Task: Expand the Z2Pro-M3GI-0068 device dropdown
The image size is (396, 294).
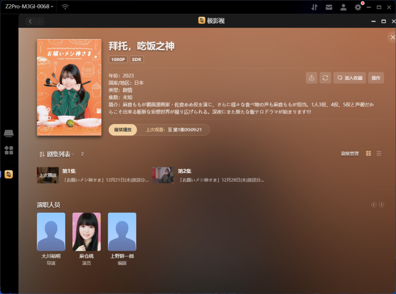Action: (29, 7)
